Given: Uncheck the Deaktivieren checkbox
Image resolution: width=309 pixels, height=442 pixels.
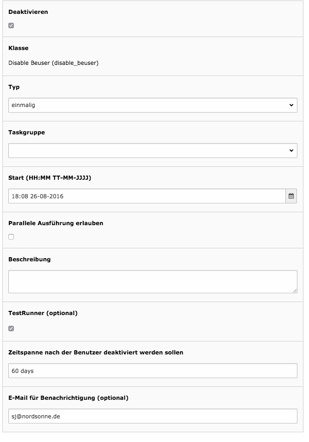Looking at the screenshot, I should tap(11, 25).
